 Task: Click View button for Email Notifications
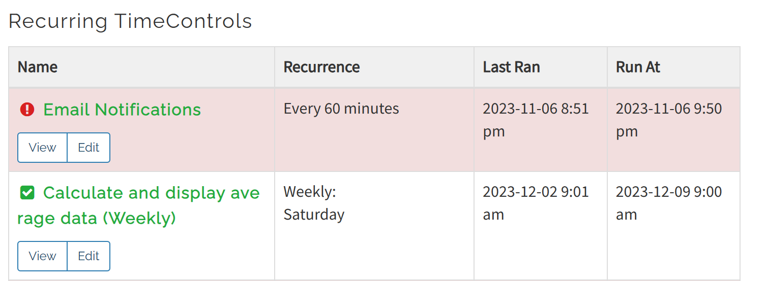click(42, 148)
